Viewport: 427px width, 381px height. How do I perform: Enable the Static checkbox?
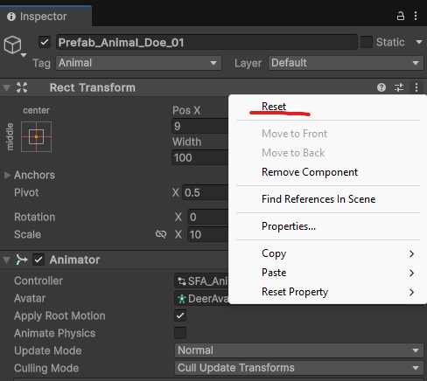(x=367, y=42)
